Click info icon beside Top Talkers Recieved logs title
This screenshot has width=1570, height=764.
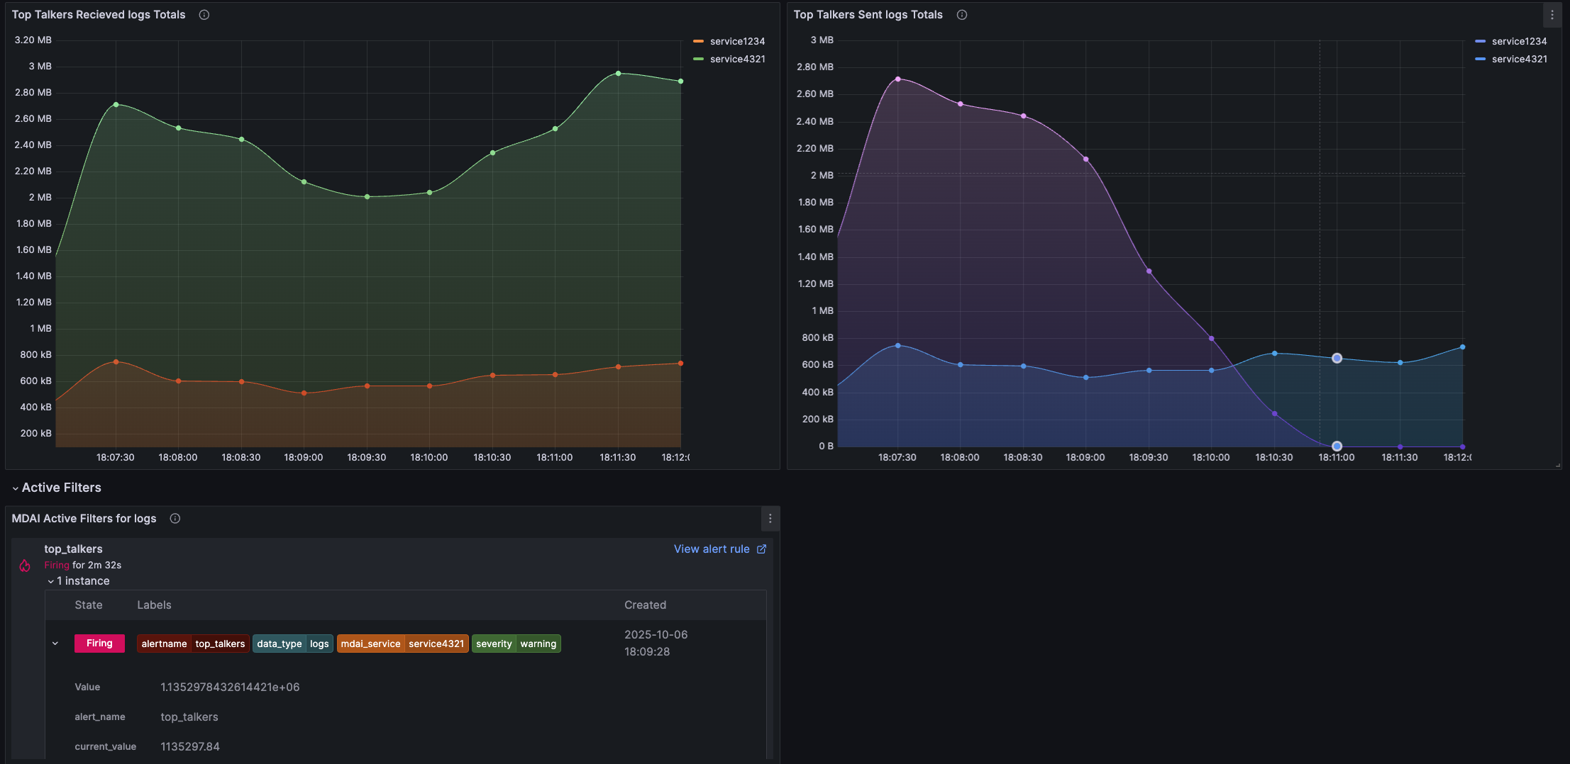pos(204,15)
